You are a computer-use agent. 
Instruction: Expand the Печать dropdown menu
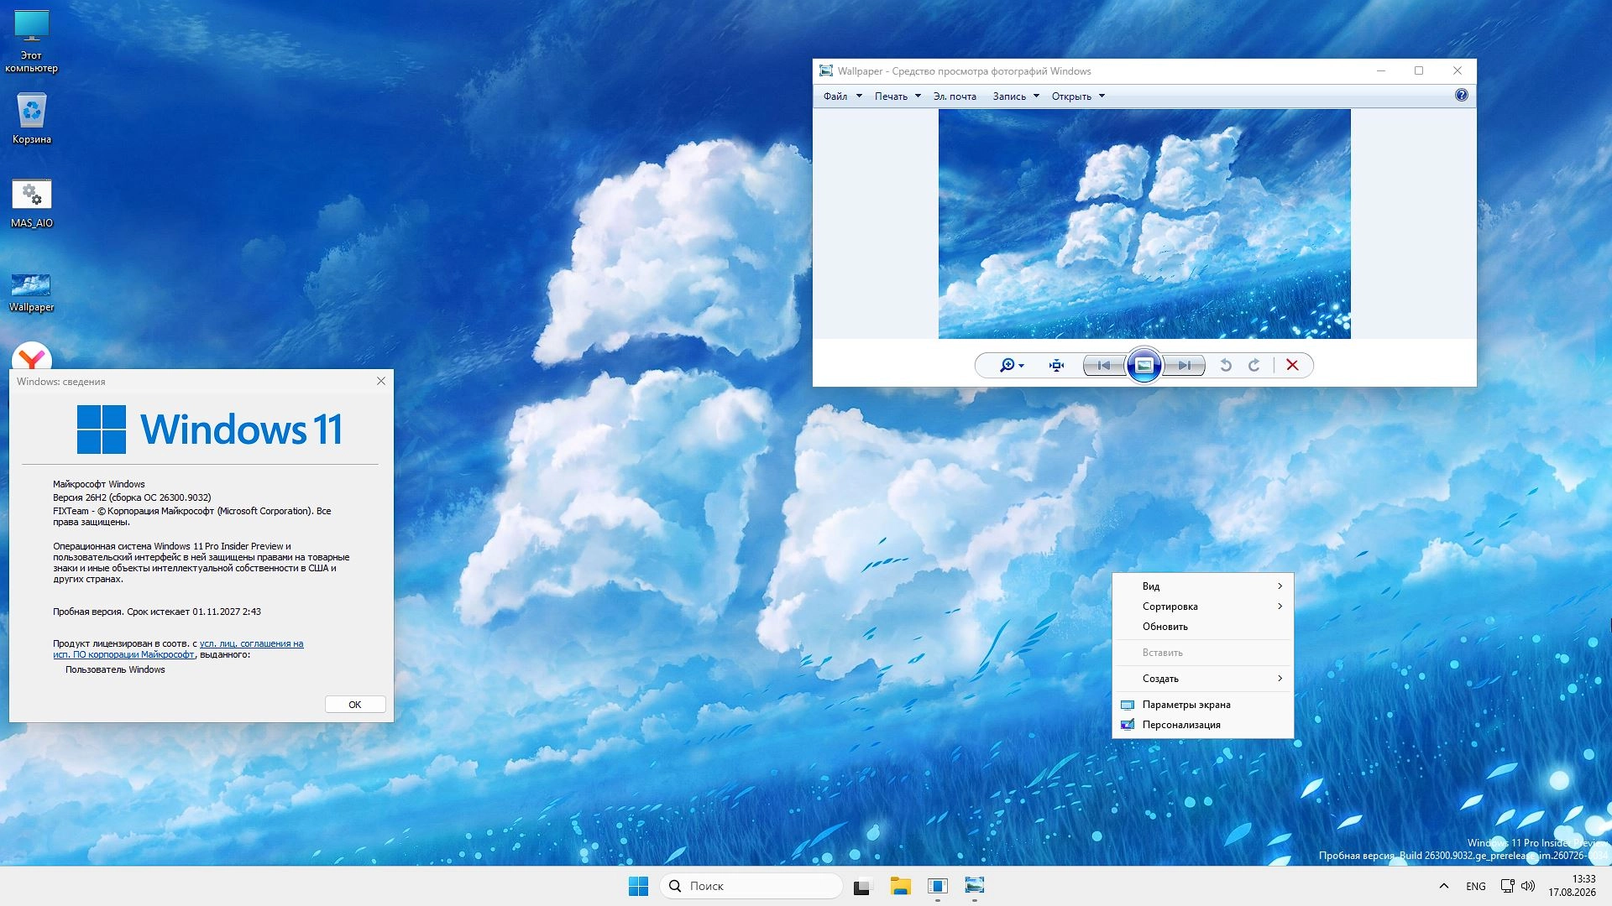click(x=898, y=96)
